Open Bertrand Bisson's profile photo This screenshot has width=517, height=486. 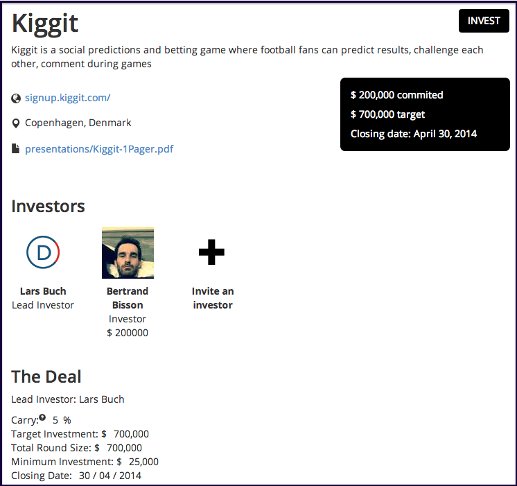(128, 253)
